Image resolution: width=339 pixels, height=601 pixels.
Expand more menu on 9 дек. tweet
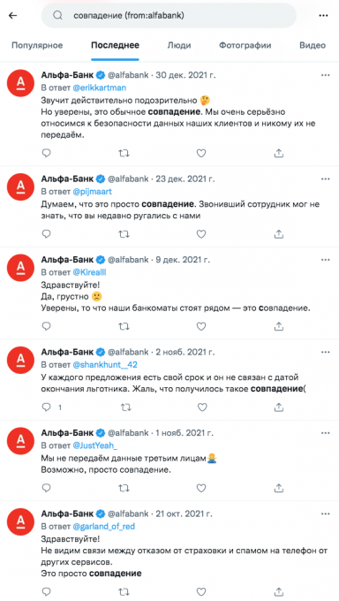click(325, 260)
